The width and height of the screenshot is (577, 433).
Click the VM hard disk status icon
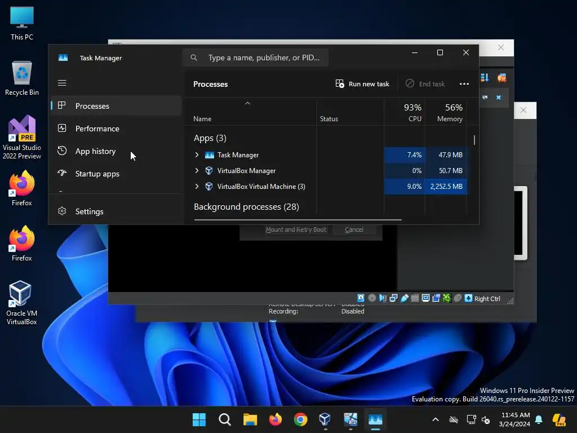[x=361, y=298]
